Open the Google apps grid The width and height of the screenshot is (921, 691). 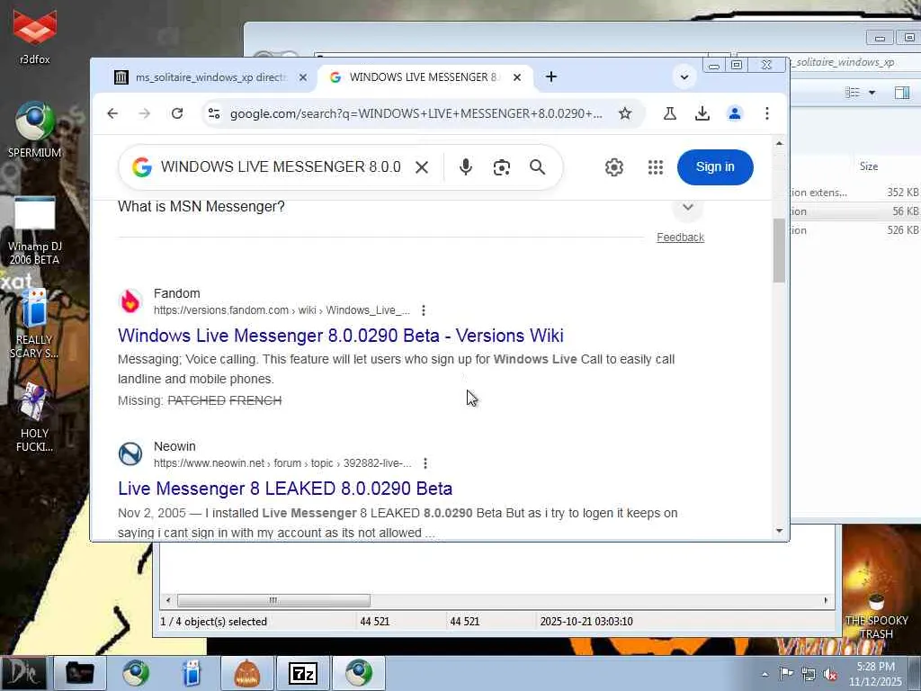pyautogui.click(x=655, y=167)
